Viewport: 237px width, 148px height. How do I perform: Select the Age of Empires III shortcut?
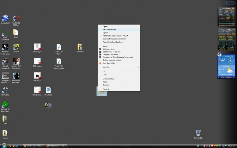[x=5, y=64]
